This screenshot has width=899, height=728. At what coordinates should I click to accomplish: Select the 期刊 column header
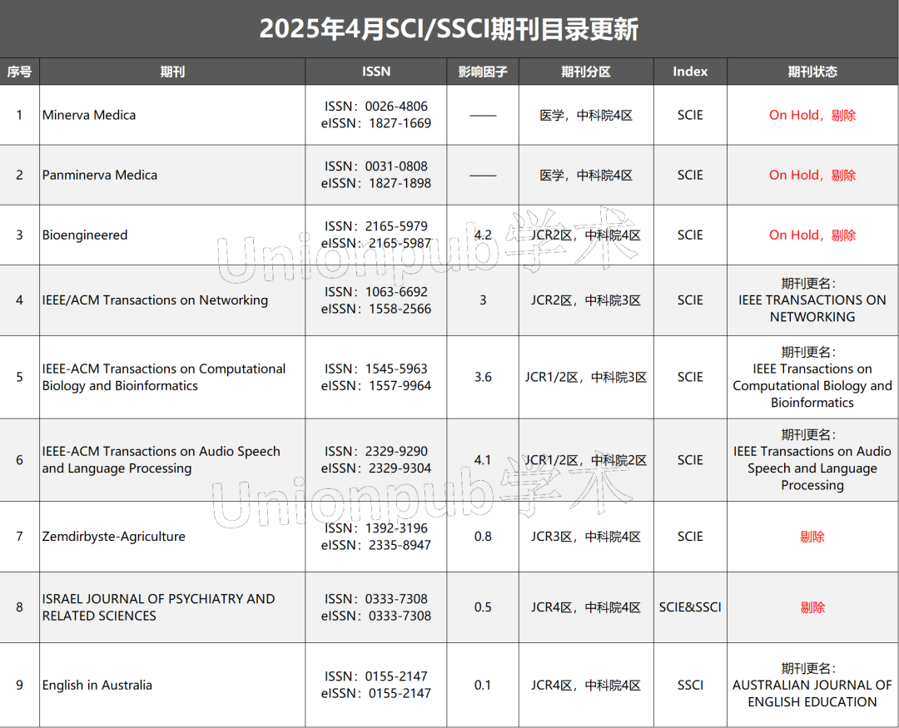click(172, 72)
